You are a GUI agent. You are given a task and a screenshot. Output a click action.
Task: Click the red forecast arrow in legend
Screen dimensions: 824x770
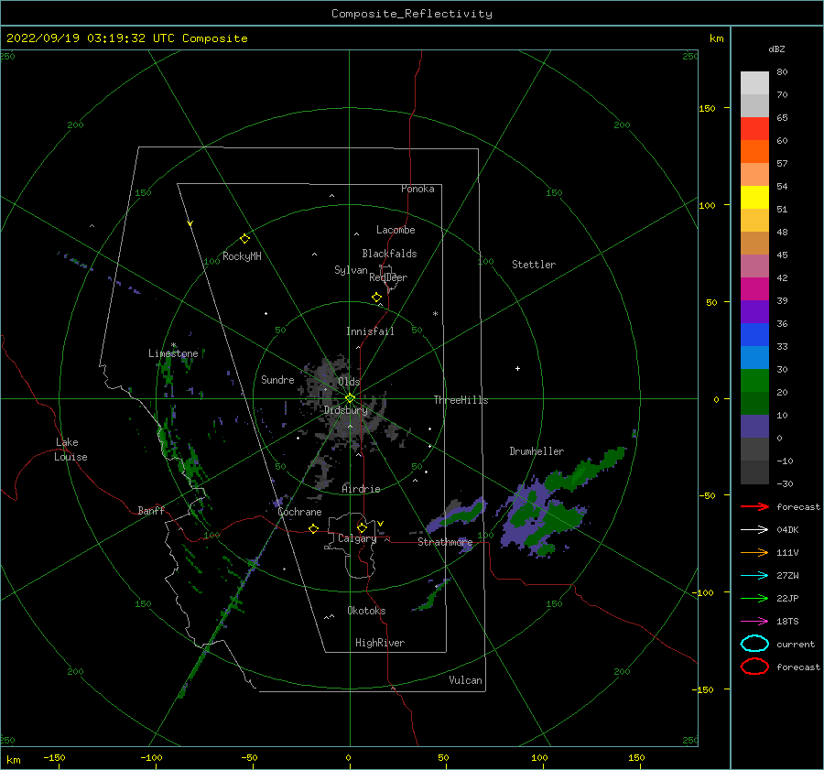(754, 506)
